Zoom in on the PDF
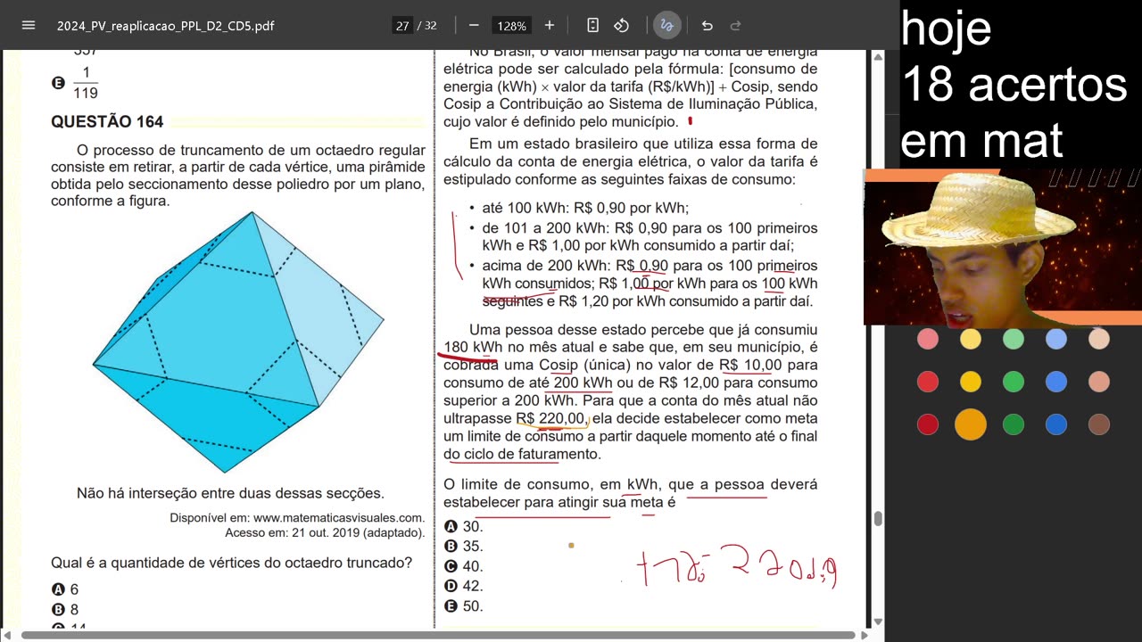Viewport: 1142px width, 642px height. point(549,25)
